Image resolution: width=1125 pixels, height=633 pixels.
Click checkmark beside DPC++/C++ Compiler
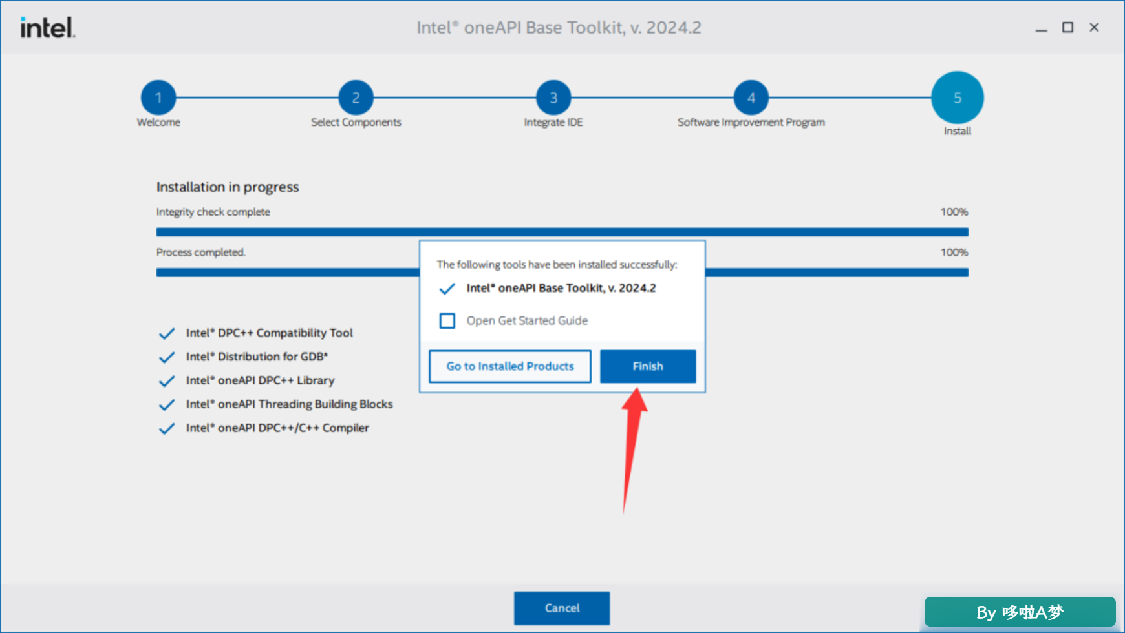[x=167, y=428]
